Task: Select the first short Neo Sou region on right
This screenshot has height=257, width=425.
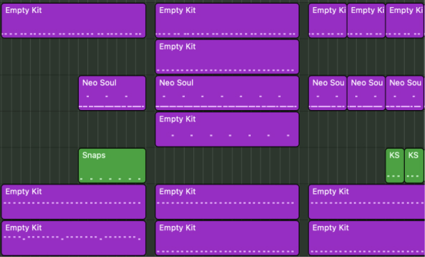Action: coord(328,93)
